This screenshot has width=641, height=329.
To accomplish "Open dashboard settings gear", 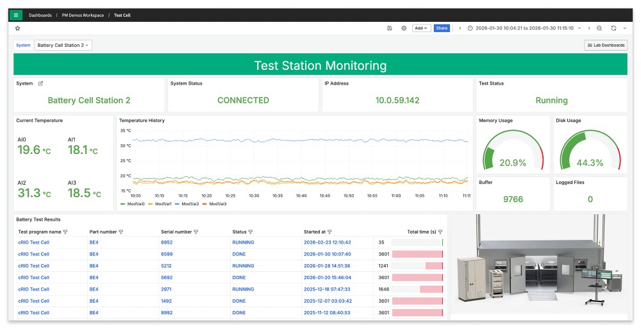I will (x=404, y=28).
